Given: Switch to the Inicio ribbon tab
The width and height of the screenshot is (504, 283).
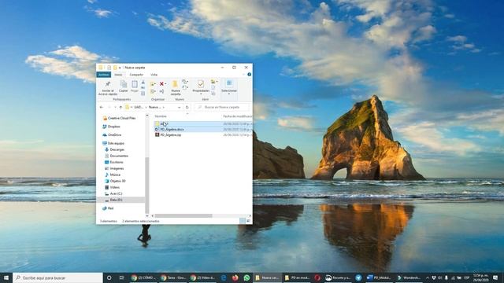Looking at the screenshot, I should pos(118,75).
